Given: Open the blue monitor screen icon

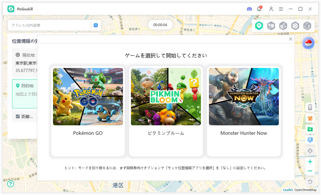Looking at the screenshot, I should (x=310, y=140).
